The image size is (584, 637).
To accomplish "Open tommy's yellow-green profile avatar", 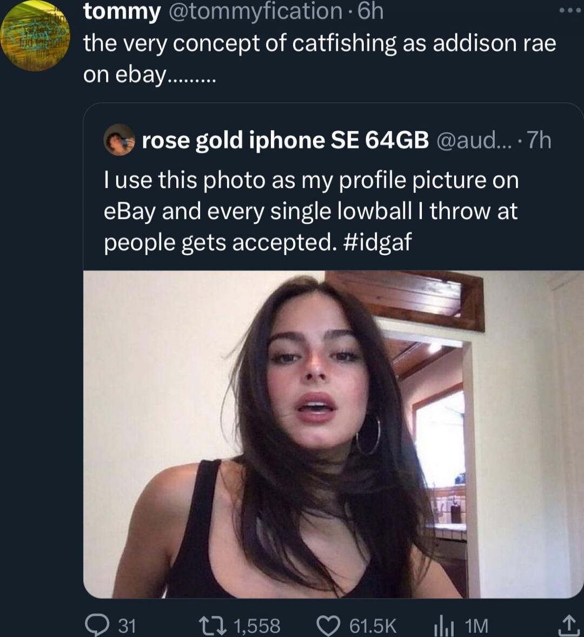I will click(x=35, y=36).
